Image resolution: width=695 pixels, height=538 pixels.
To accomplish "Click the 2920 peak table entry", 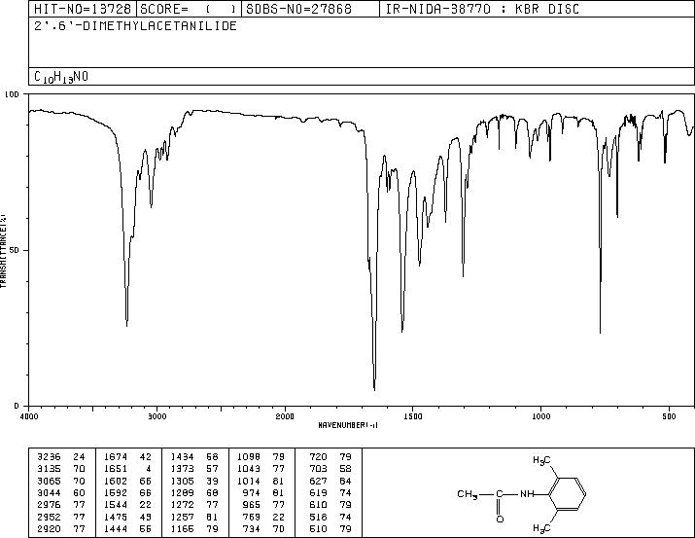I will (61, 528).
